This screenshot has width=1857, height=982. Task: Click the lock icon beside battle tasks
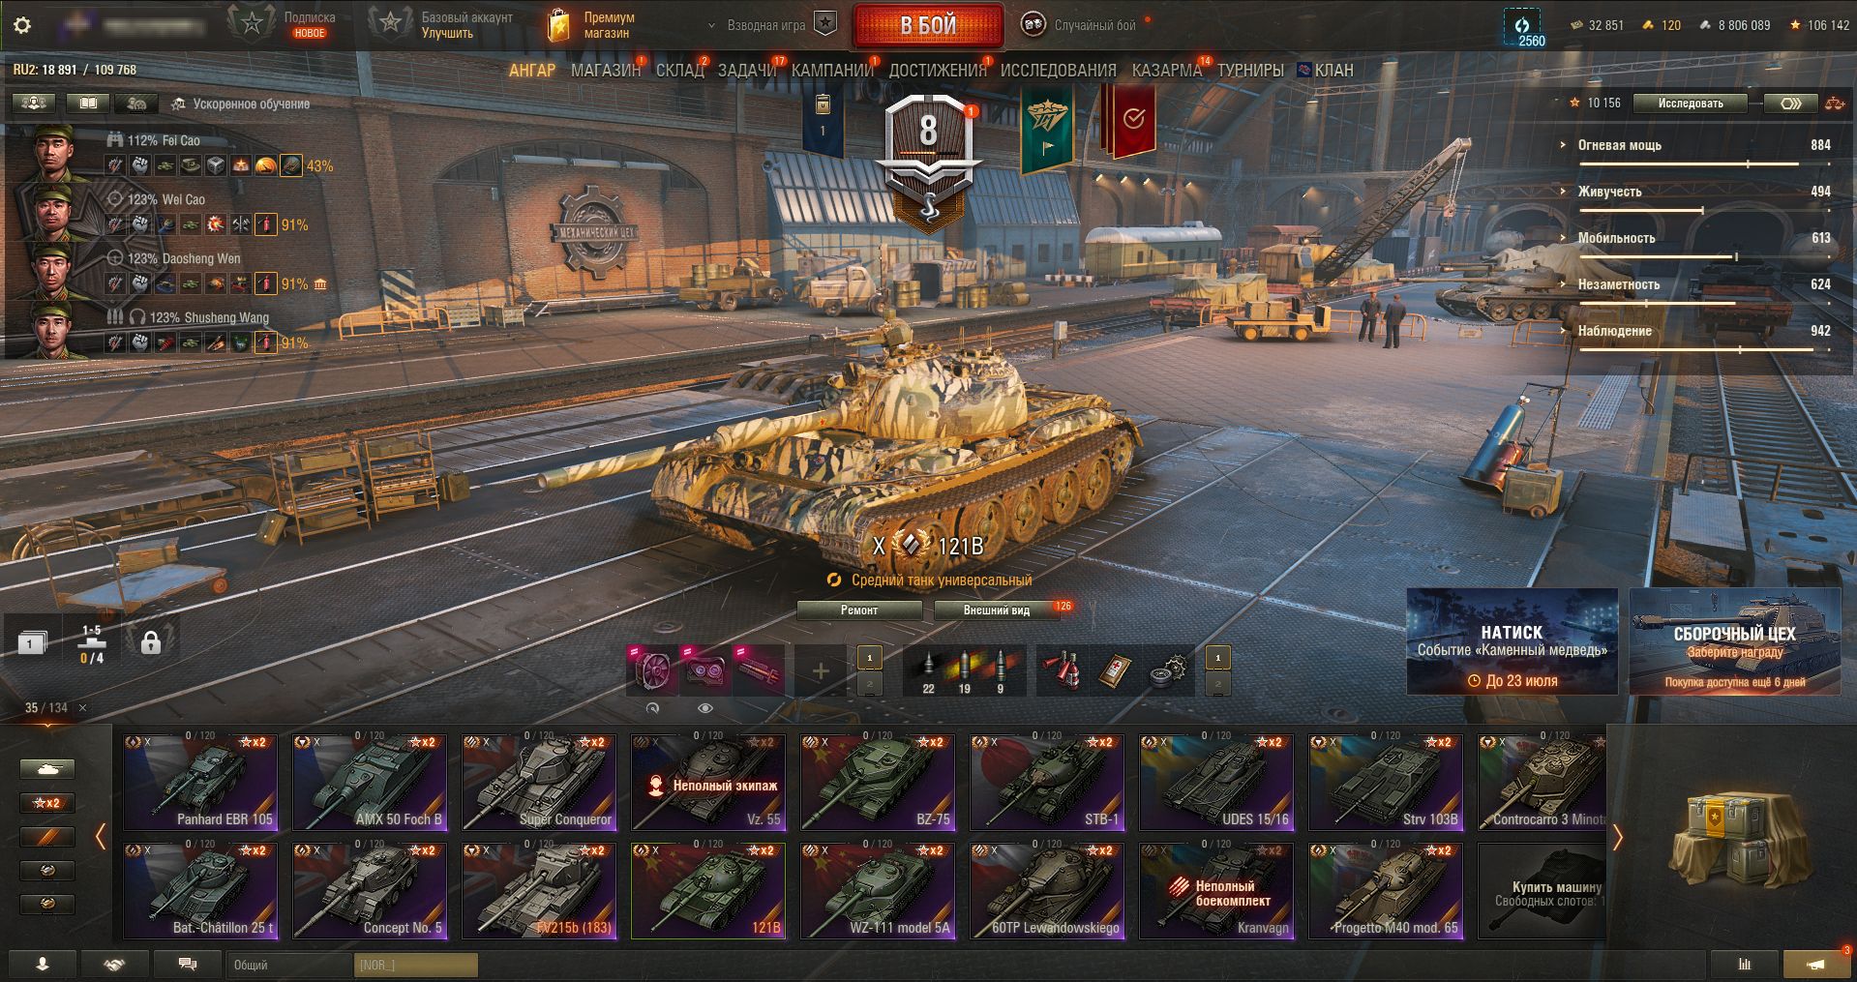pos(150,642)
